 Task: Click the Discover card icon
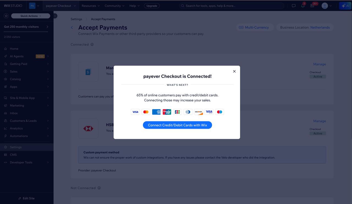(199, 112)
